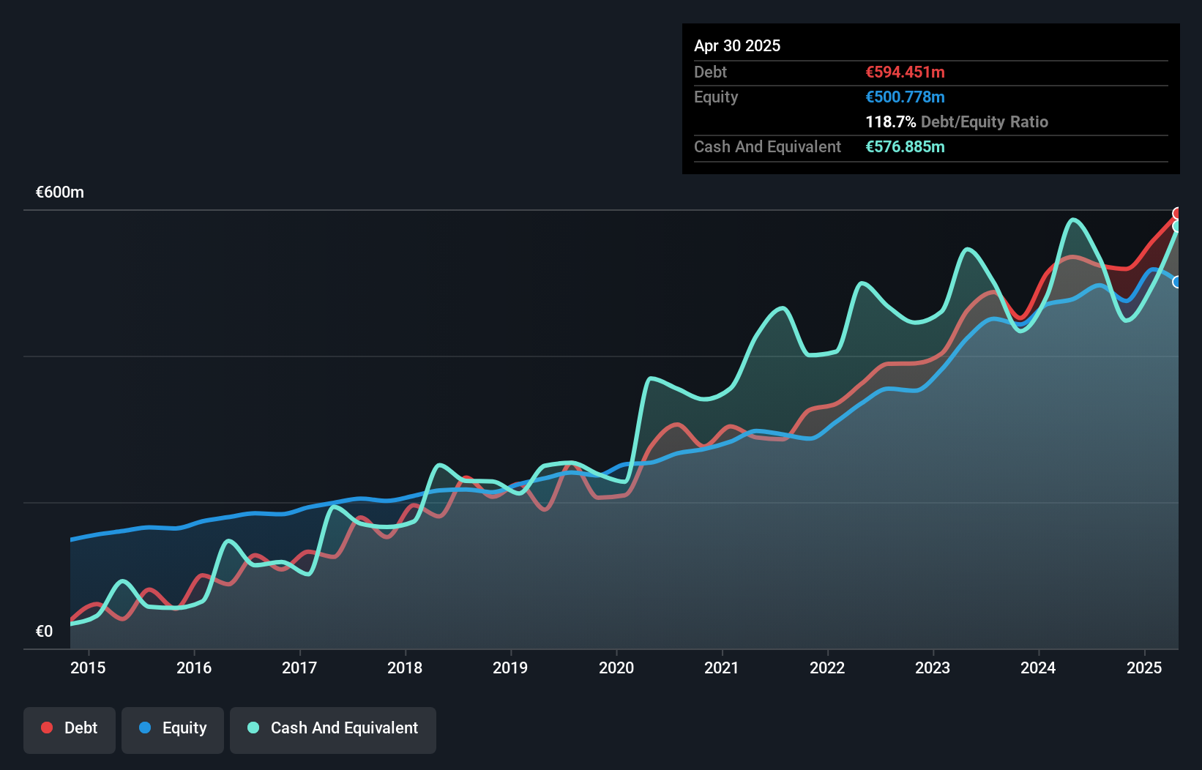Image resolution: width=1202 pixels, height=770 pixels.
Task: Toggle the Equity series legend button
Action: (x=173, y=728)
